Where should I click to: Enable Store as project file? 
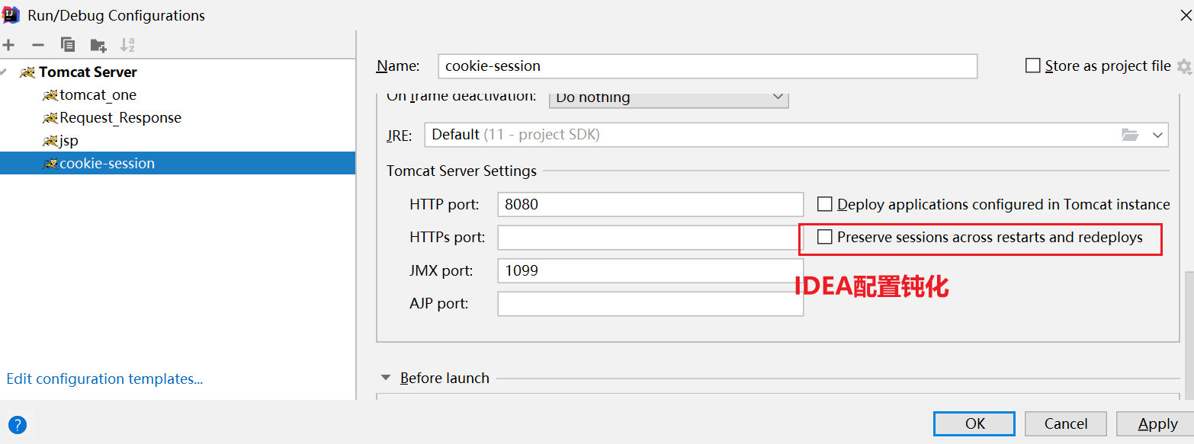(x=1032, y=65)
